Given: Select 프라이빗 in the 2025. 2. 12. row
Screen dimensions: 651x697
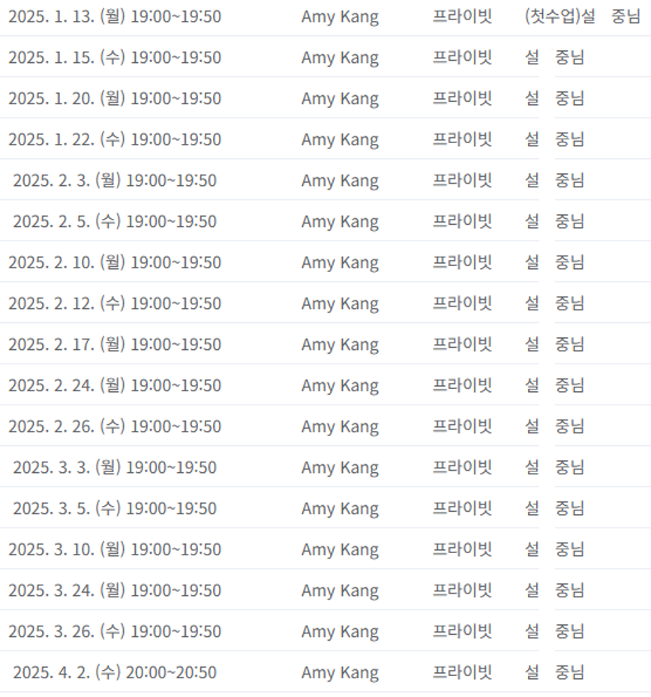Looking at the screenshot, I should click(x=462, y=304).
